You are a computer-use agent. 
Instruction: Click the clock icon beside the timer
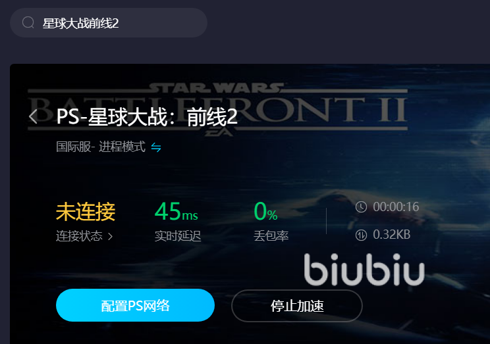[361, 207]
